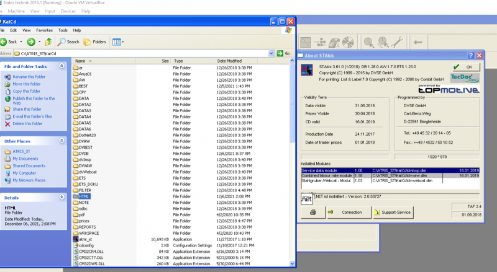This screenshot has width=497, height=272.
Task: Click Publish this folder to the Web
Action: (34, 100)
